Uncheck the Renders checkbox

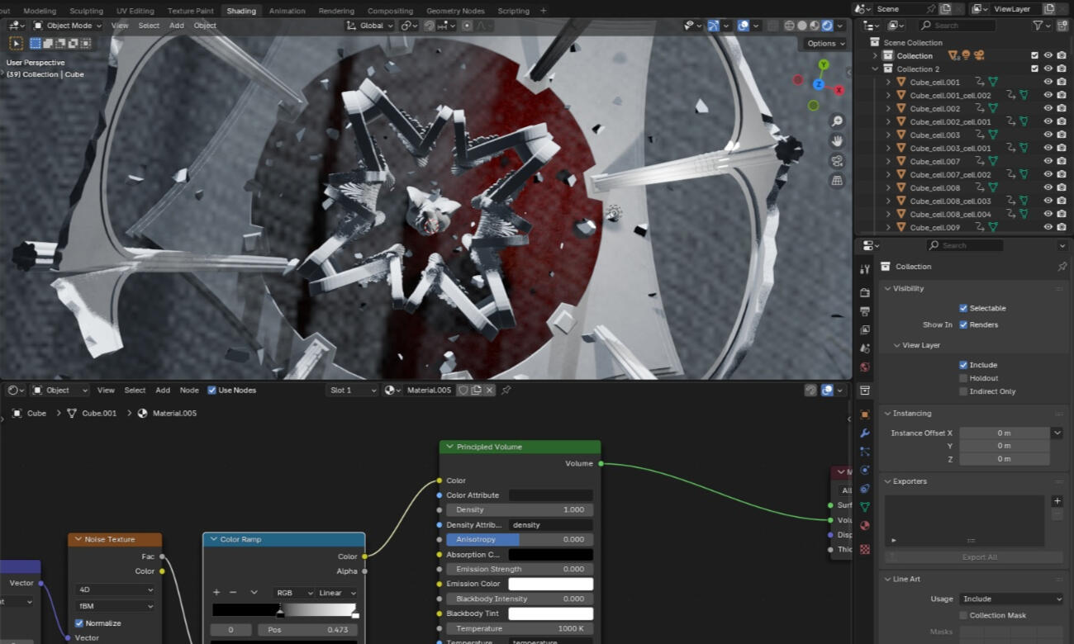click(x=963, y=324)
